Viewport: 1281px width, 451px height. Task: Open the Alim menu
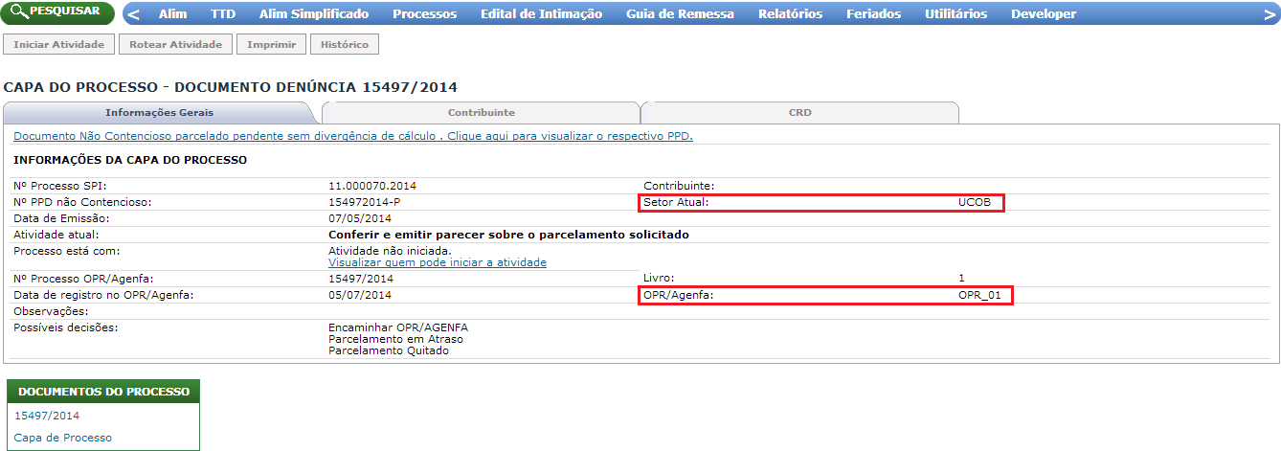coord(172,14)
